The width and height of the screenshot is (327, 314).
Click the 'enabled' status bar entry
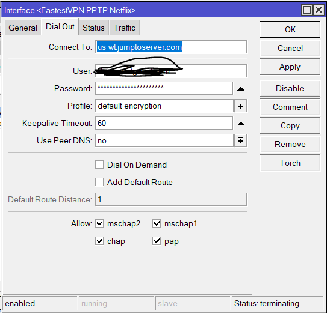coord(40,303)
